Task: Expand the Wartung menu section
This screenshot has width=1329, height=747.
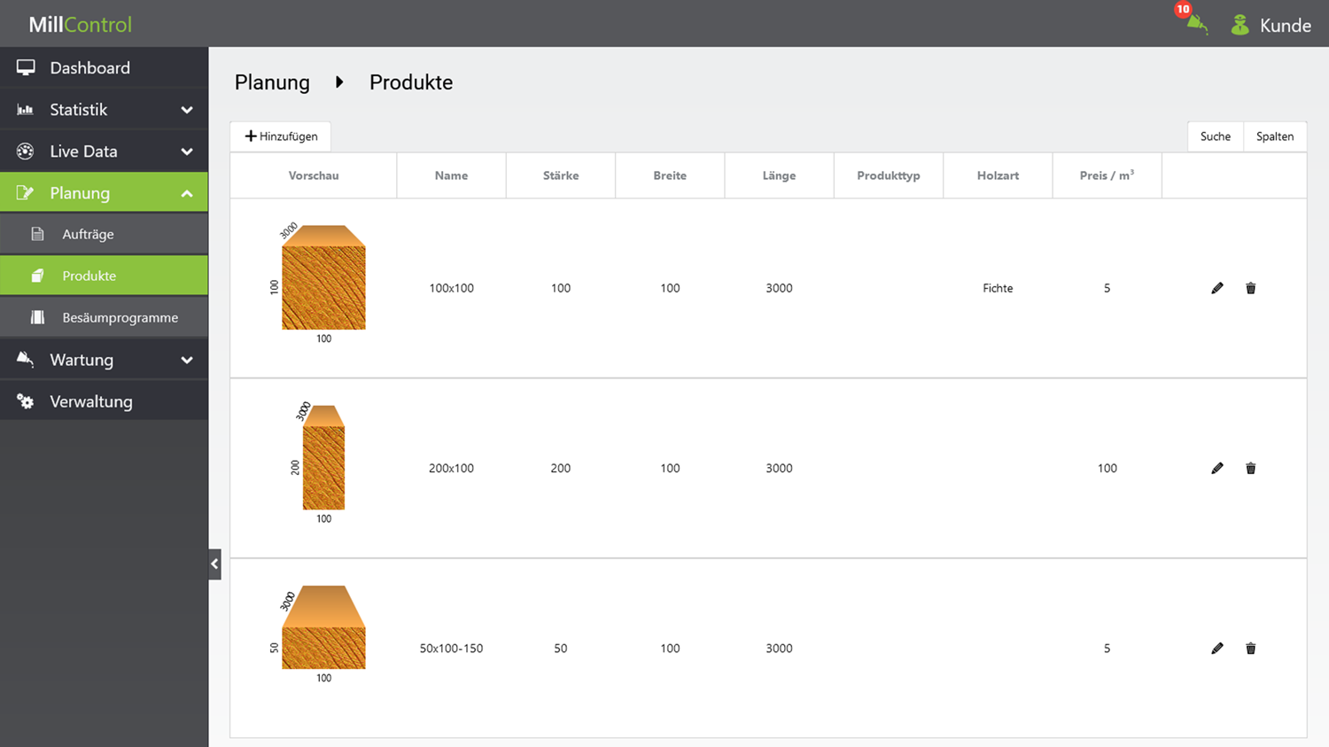Action: coord(186,360)
